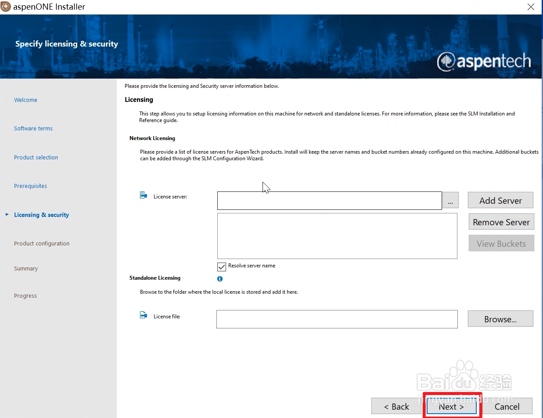The width and height of the screenshot is (543, 418).
Task: Go to the next step with Next >
Action: [451, 407]
